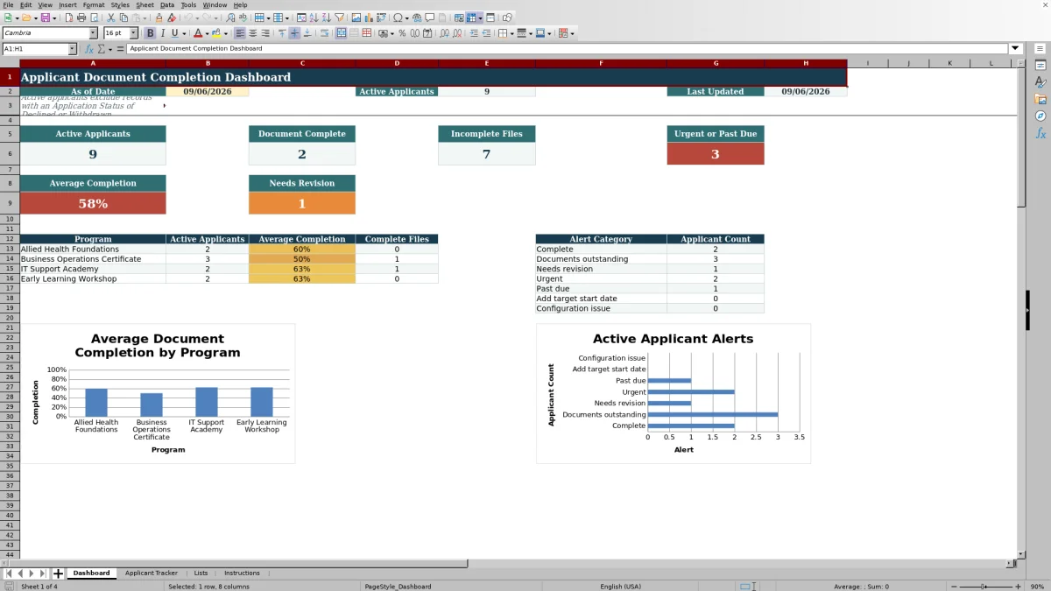The width and height of the screenshot is (1051, 591).
Task: Toggle Wrap Text
Action: tap(324, 33)
